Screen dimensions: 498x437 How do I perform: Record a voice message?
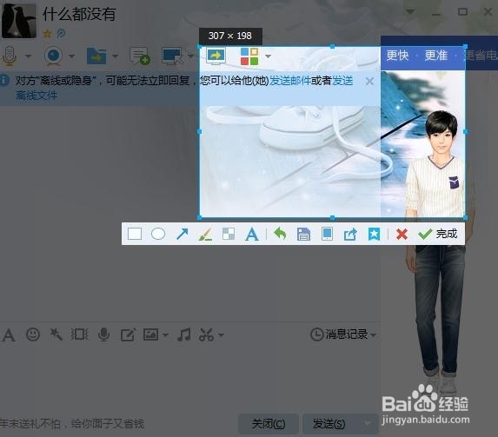click(x=103, y=334)
